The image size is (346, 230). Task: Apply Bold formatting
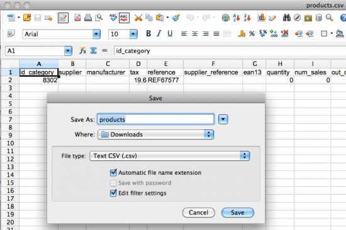(148, 33)
